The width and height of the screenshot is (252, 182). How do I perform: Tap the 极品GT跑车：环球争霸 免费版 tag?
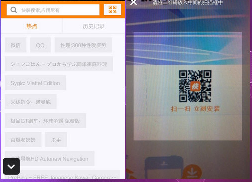point(45,121)
